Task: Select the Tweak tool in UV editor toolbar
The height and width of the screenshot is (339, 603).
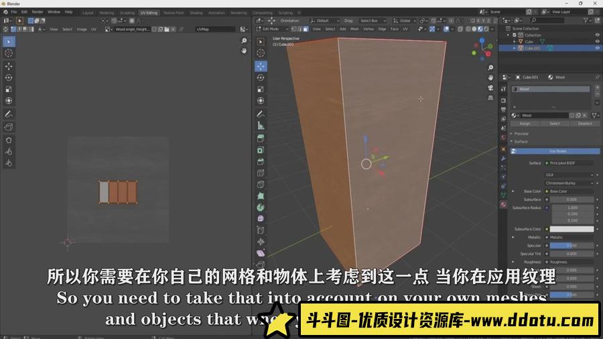Action: pyautogui.click(x=9, y=42)
